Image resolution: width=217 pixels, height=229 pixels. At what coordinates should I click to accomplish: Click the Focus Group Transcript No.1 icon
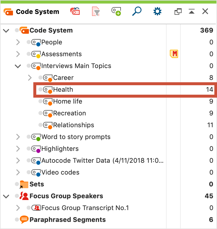click(x=36, y=208)
